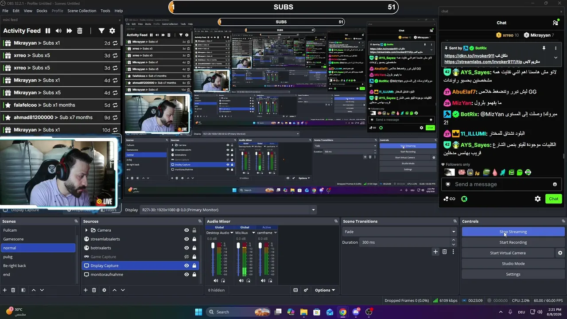Hide the monitoraufnahme source
The image size is (567, 319).
click(x=186, y=275)
